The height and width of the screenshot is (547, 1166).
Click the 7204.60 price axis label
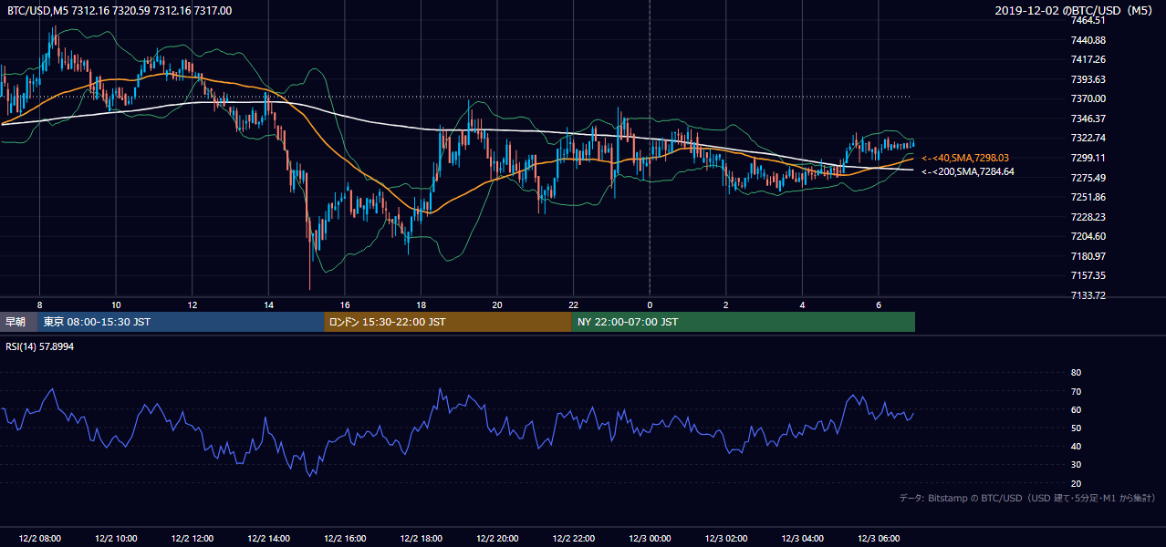[1088, 236]
